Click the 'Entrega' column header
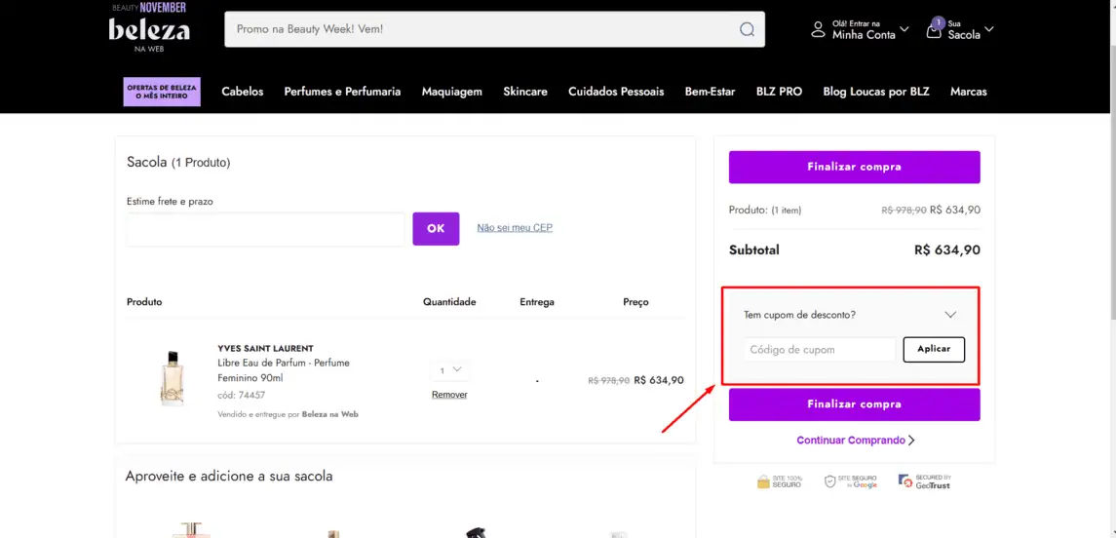The width and height of the screenshot is (1116, 538). pos(537,302)
